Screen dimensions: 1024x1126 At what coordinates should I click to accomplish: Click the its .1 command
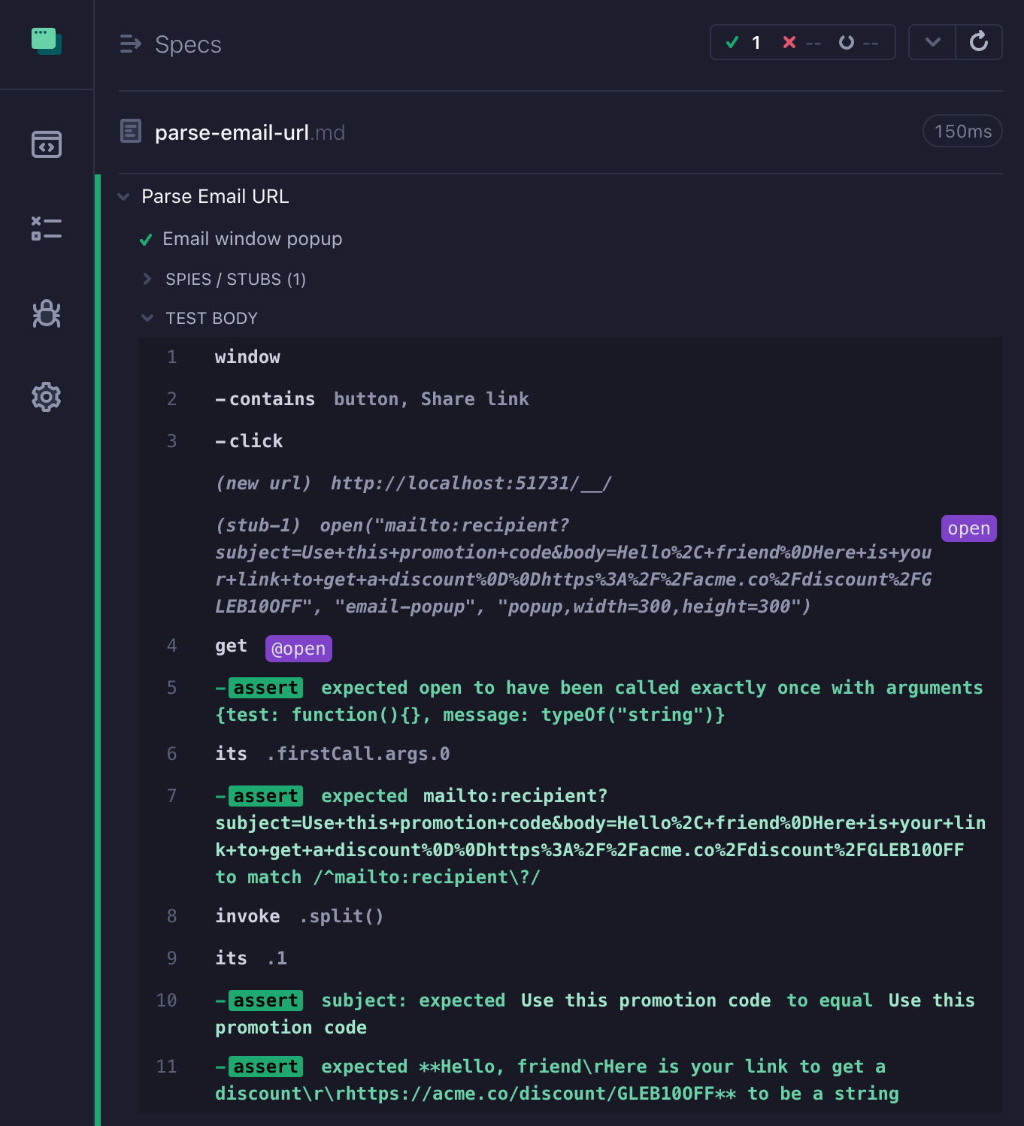pos(570,958)
